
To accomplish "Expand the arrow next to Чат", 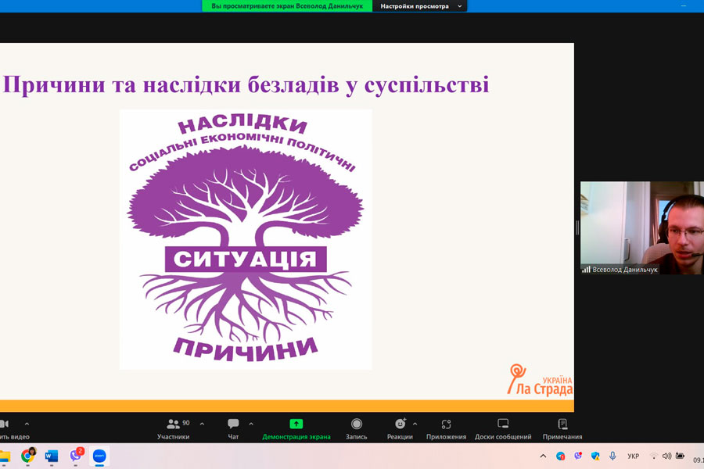I will (x=251, y=424).
